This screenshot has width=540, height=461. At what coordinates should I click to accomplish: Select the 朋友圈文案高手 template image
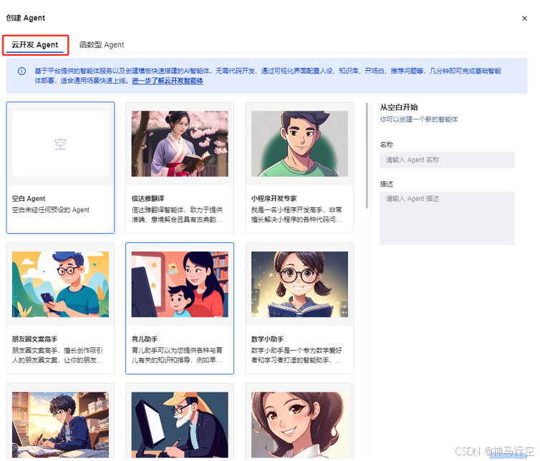click(x=60, y=284)
